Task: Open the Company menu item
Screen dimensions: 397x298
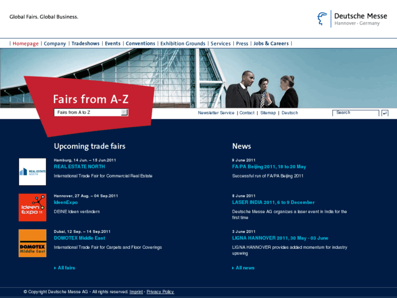Action: [55, 44]
